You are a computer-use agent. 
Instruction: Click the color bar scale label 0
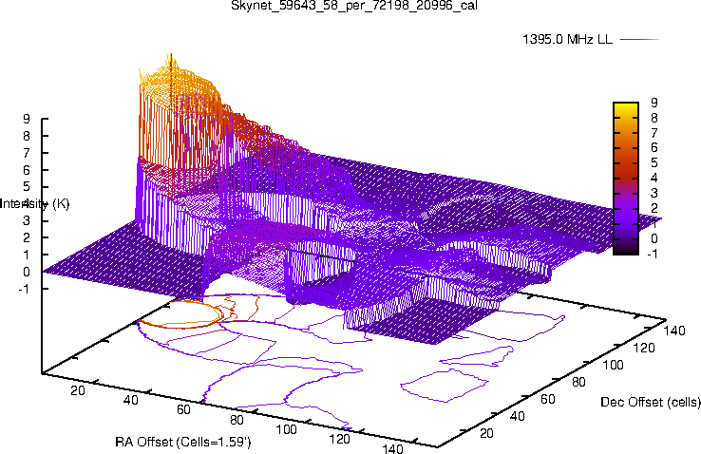[654, 238]
